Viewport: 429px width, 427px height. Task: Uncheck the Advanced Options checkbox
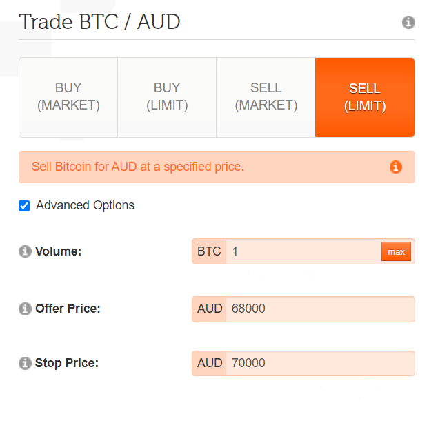[x=24, y=205]
